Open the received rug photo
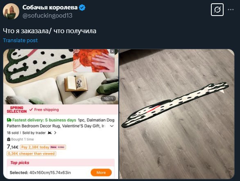The image size is (240, 181). pos(177,114)
